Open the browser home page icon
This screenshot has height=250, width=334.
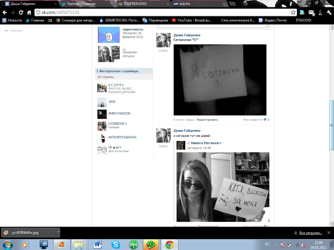(x=29, y=12)
